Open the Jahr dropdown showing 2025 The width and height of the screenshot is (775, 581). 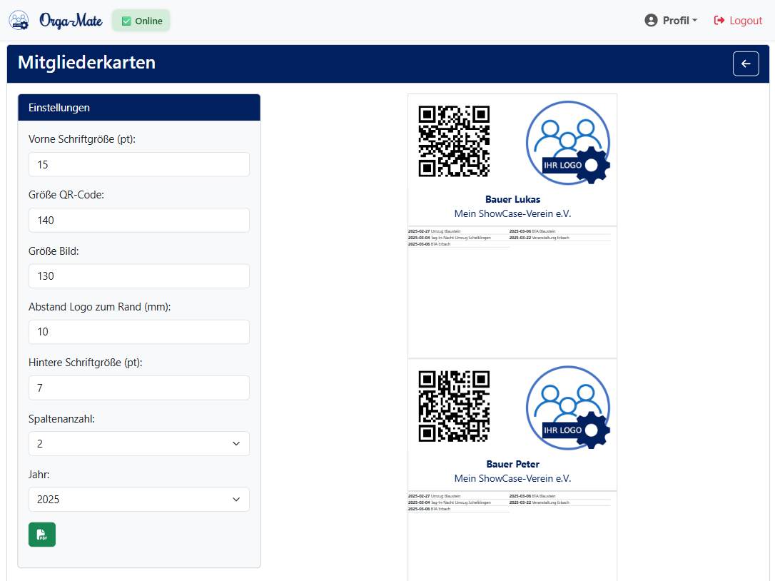click(138, 499)
